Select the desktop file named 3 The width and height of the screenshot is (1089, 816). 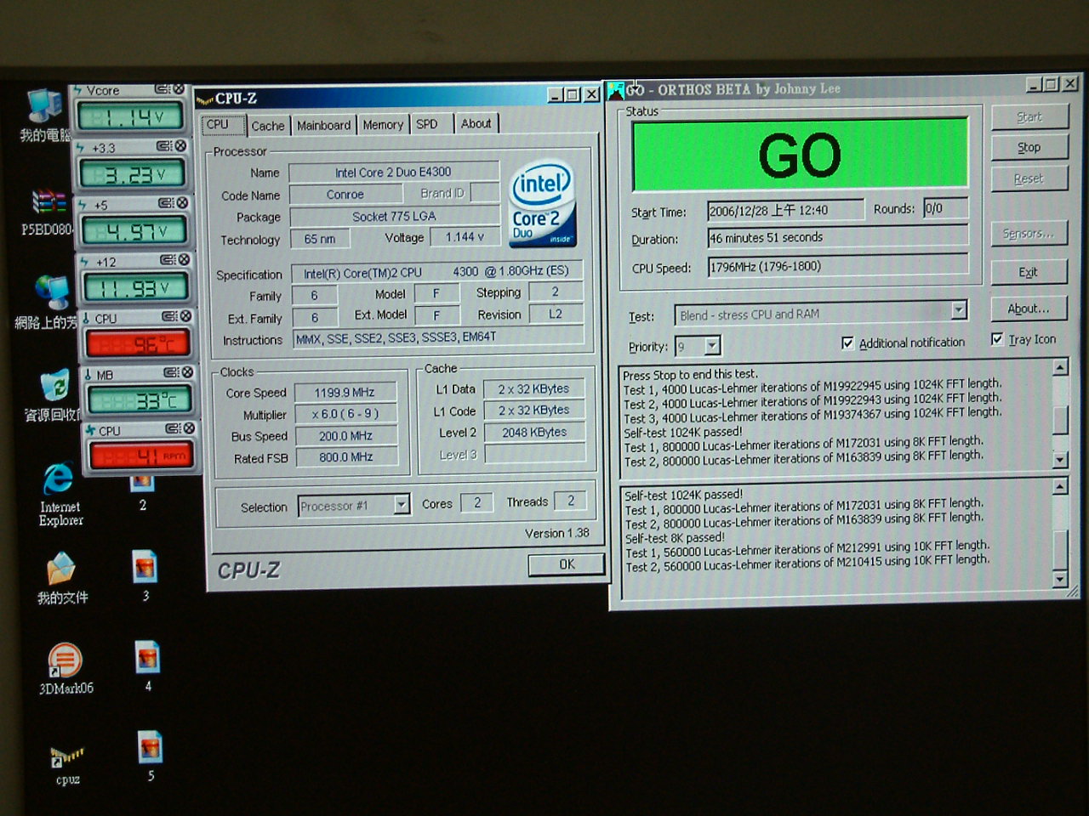[x=145, y=575]
